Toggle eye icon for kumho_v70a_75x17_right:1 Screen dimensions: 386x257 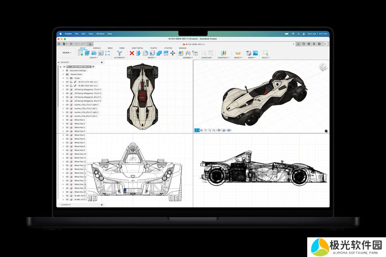[x=67, y=105]
